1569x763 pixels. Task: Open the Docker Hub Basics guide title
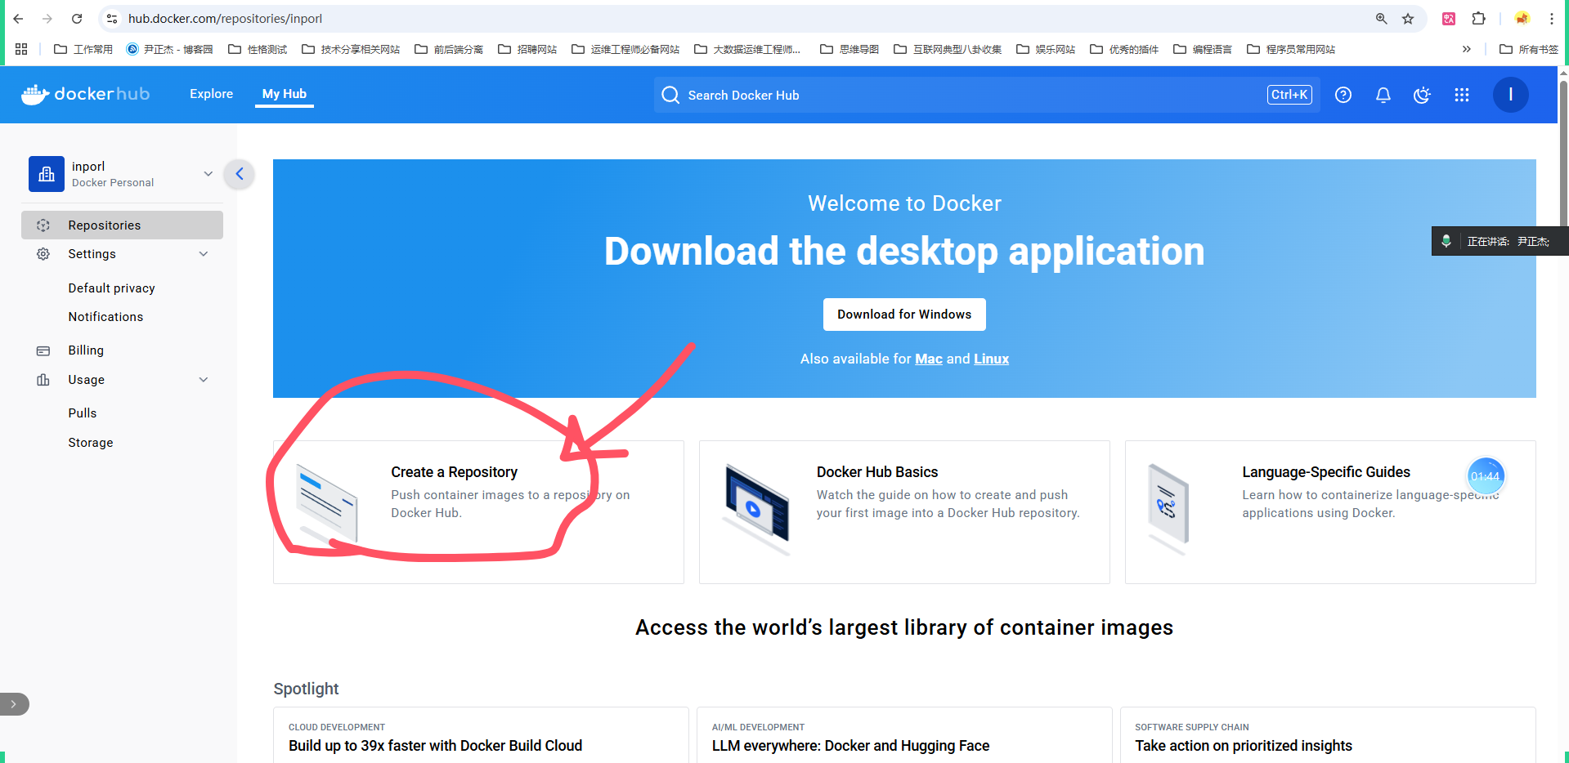pyautogui.click(x=877, y=472)
